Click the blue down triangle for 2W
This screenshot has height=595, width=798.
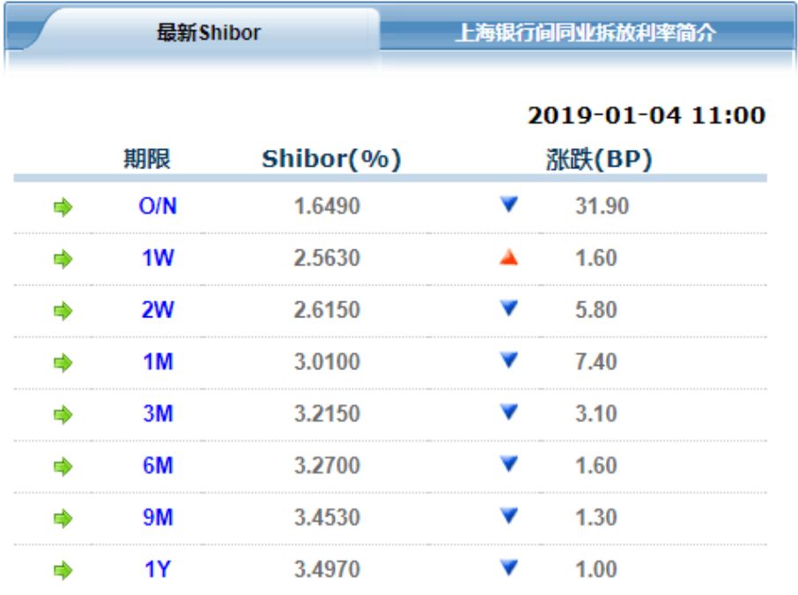tap(509, 309)
